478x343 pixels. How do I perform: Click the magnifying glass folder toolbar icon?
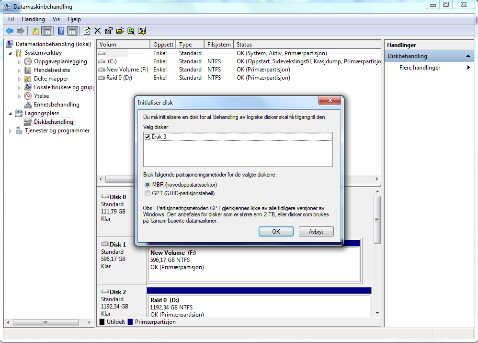pos(131,31)
